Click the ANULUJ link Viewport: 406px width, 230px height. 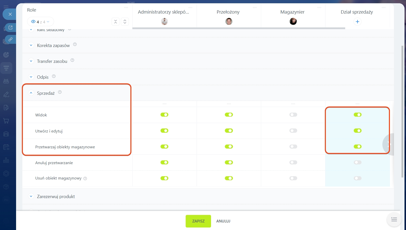223,221
